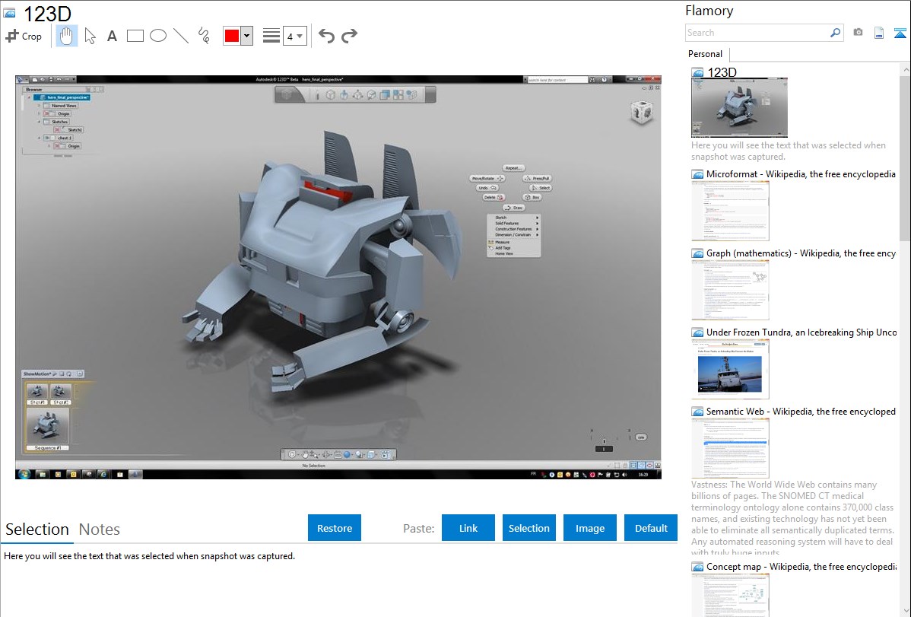911x617 pixels.
Task: Choose Home View in the 123D context menu
Action: click(x=514, y=253)
